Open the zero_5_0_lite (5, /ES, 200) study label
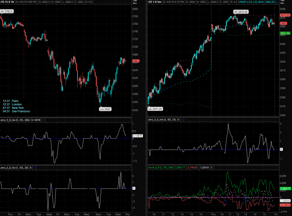Image resolution: width=292 pixels, height=216 pixels. (x=15, y=120)
